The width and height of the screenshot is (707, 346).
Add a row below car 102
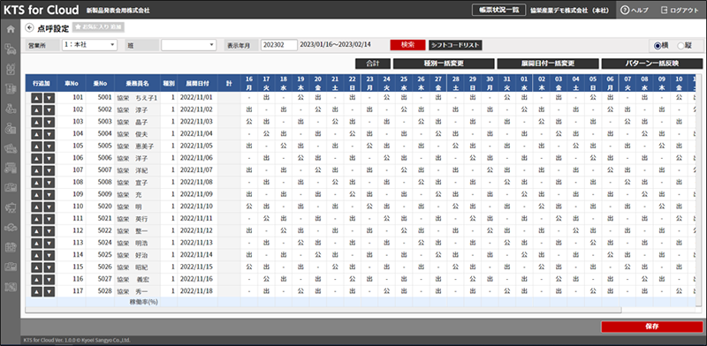(x=49, y=110)
